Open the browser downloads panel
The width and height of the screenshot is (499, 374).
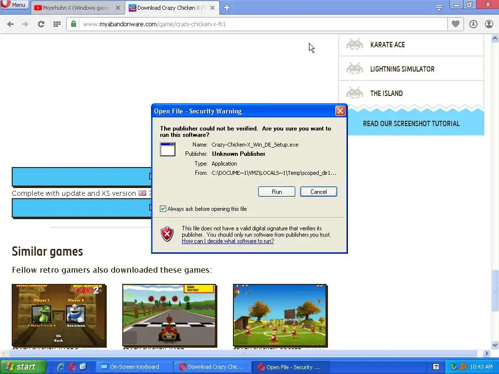point(473,24)
